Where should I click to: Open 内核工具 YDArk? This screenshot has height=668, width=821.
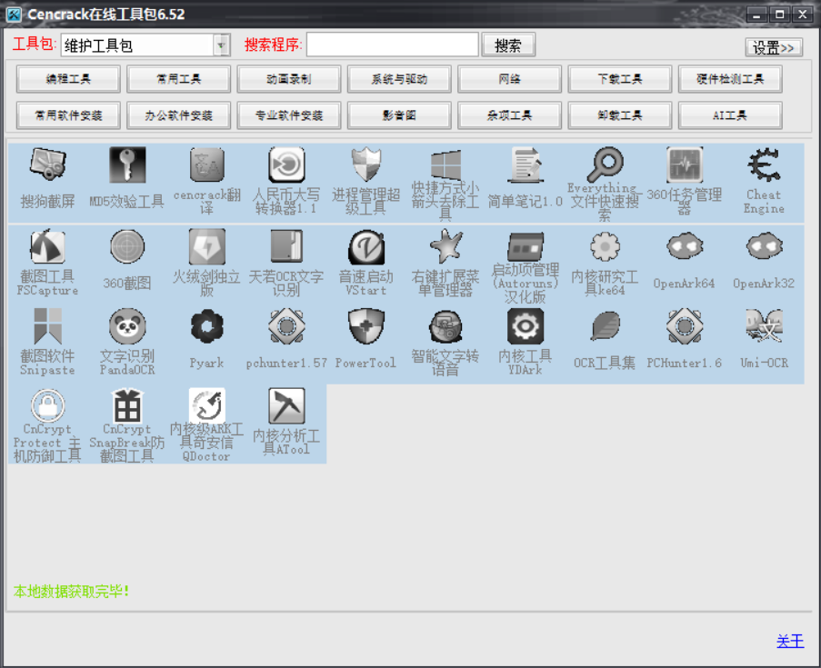[526, 343]
